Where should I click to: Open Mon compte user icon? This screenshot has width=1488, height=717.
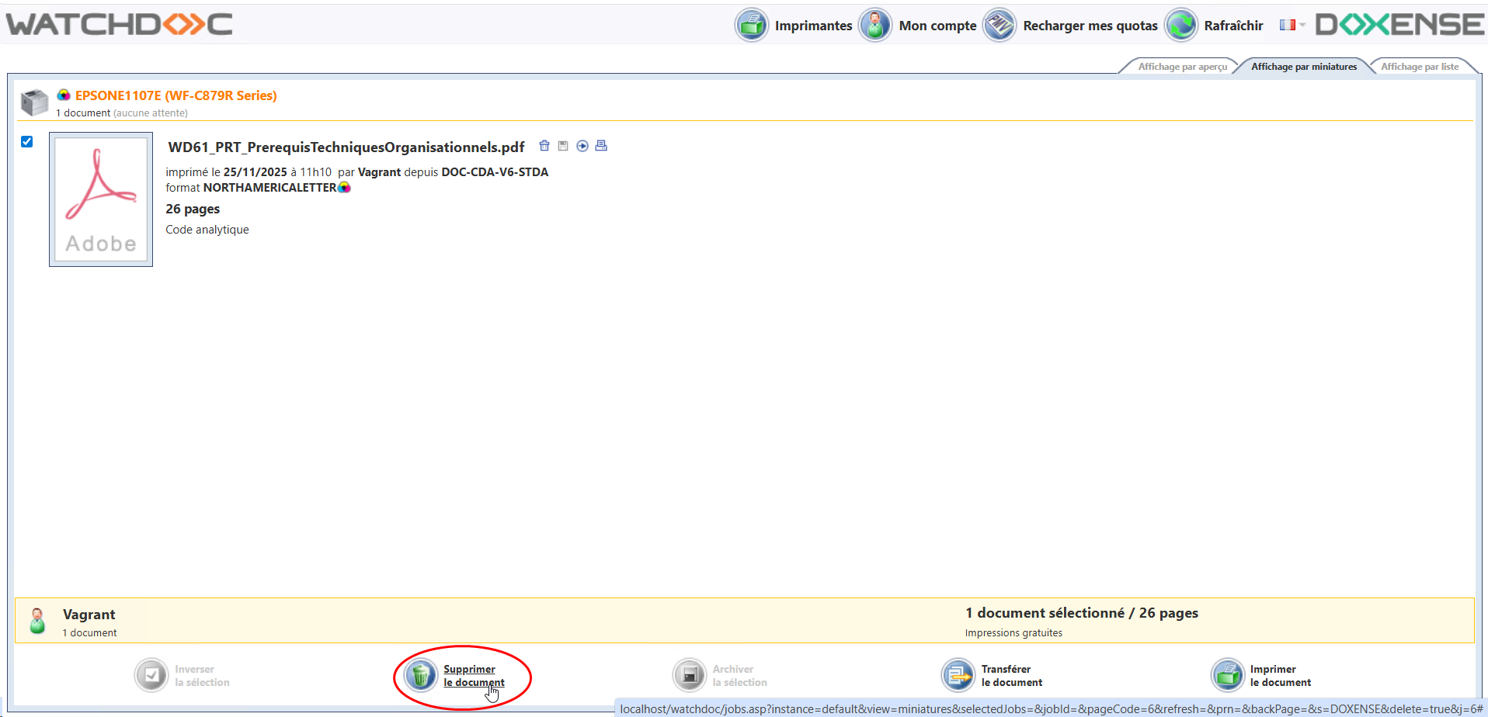(x=875, y=26)
